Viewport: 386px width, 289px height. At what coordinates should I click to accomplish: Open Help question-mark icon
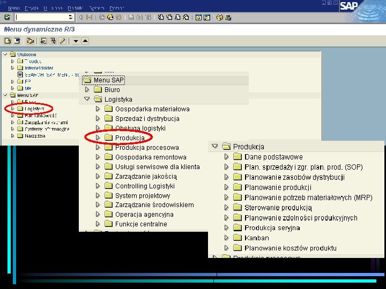tap(220, 17)
